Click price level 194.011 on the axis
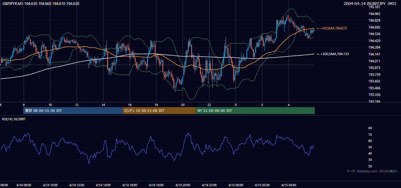This screenshot has width=401, height=188. pyautogui.click(x=374, y=61)
